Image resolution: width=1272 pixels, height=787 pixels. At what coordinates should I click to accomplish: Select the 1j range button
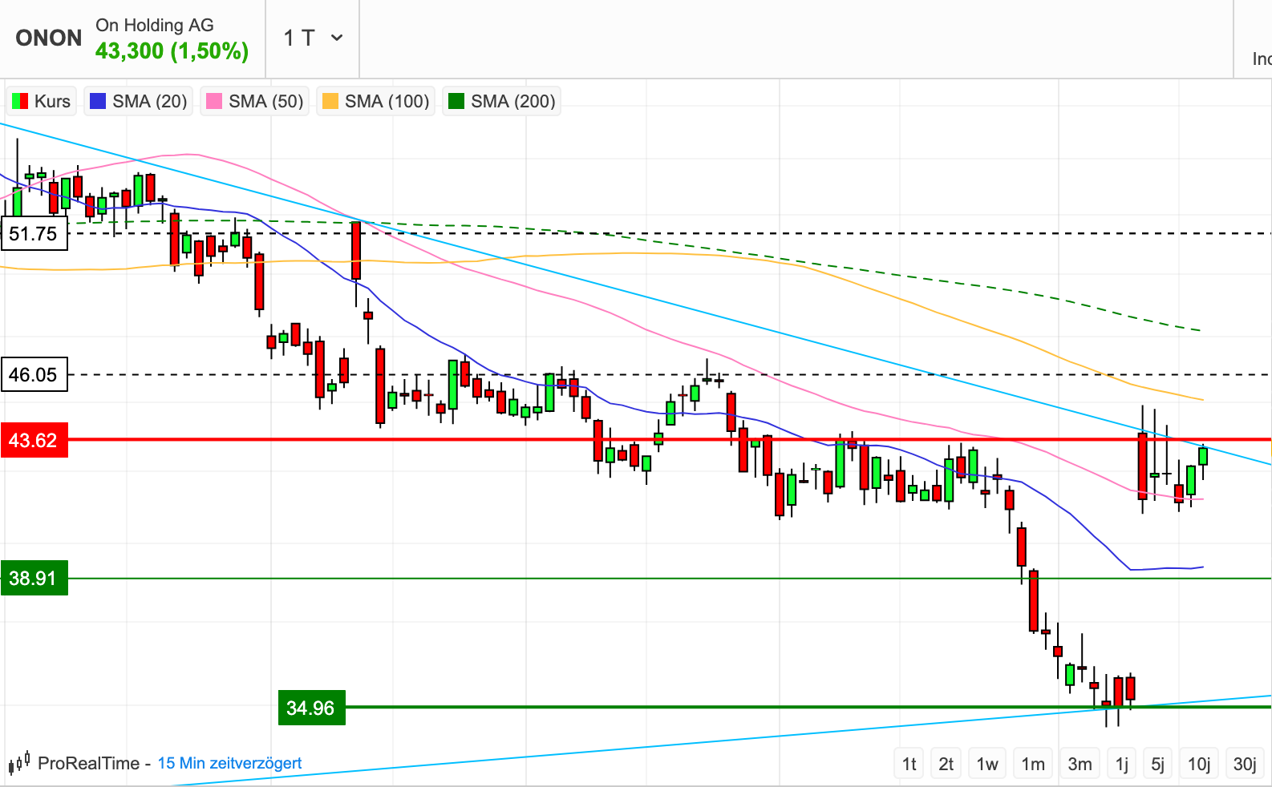coord(1122,764)
